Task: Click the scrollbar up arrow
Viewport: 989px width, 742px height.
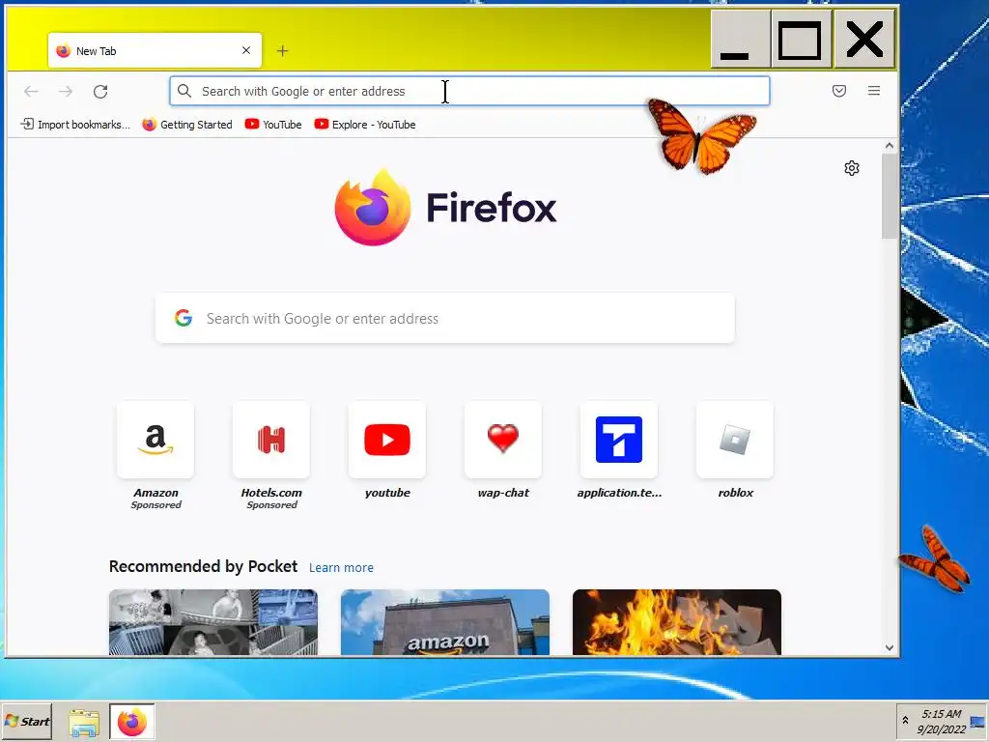Action: 890,146
